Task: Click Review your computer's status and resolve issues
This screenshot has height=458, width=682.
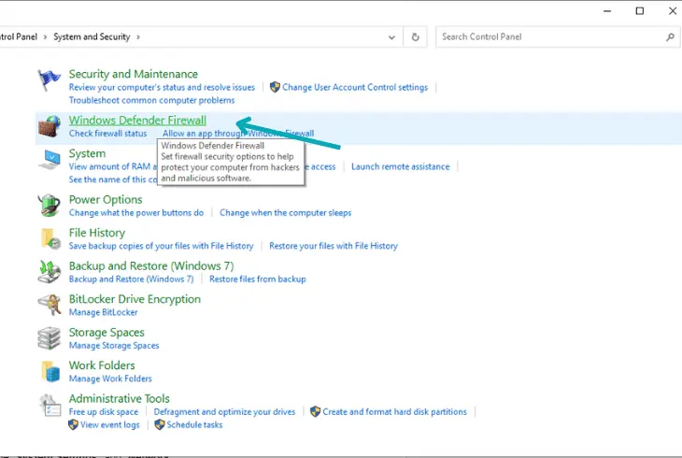Action: pos(162,87)
